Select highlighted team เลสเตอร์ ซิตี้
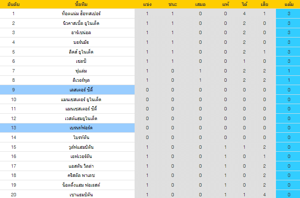 [81, 90]
